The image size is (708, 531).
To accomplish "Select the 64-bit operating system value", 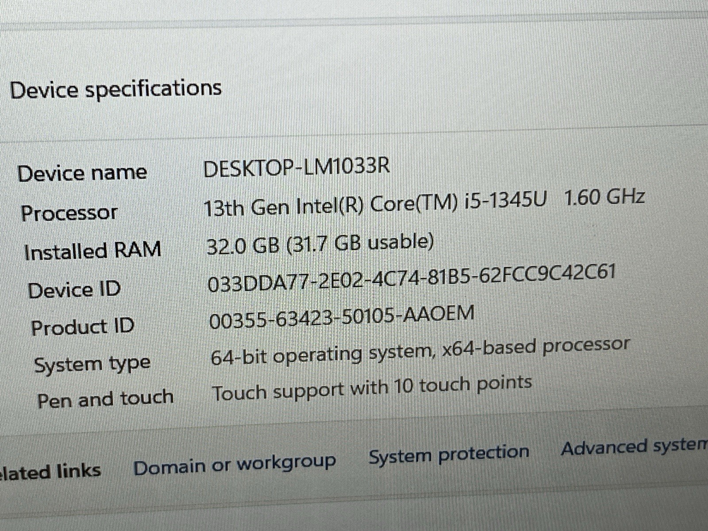I will tap(420, 351).
